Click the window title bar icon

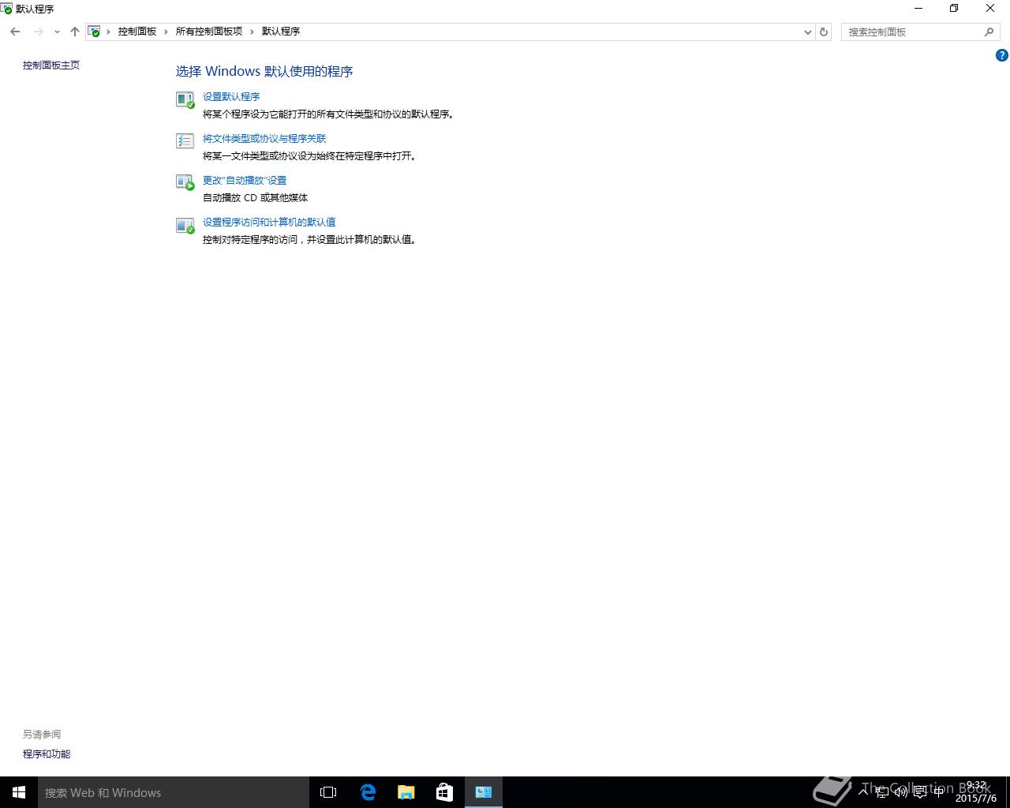[x=6, y=9]
